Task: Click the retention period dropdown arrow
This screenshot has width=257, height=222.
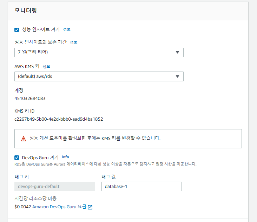Action: 177,52
